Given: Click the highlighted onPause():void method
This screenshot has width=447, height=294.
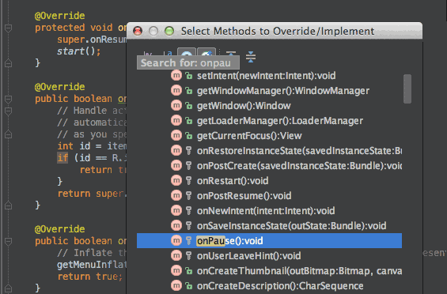Looking at the screenshot, I should pyautogui.click(x=269, y=241).
